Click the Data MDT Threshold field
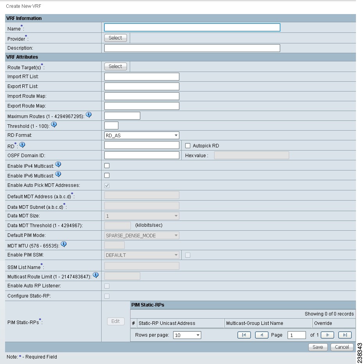Image resolution: width=363 pixels, height=364 pixels. click(118, 226)
